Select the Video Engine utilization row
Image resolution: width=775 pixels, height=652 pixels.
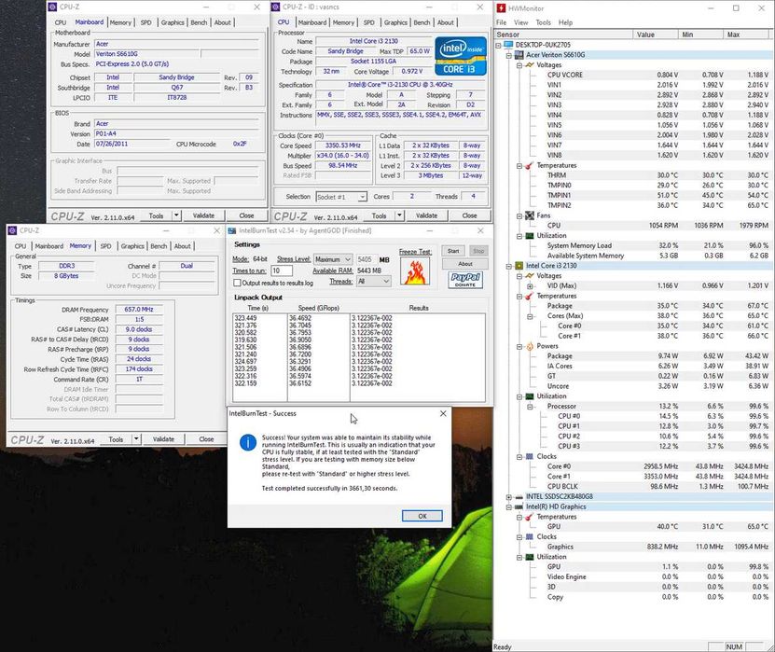pyautogui.click(x=657, y=576)
